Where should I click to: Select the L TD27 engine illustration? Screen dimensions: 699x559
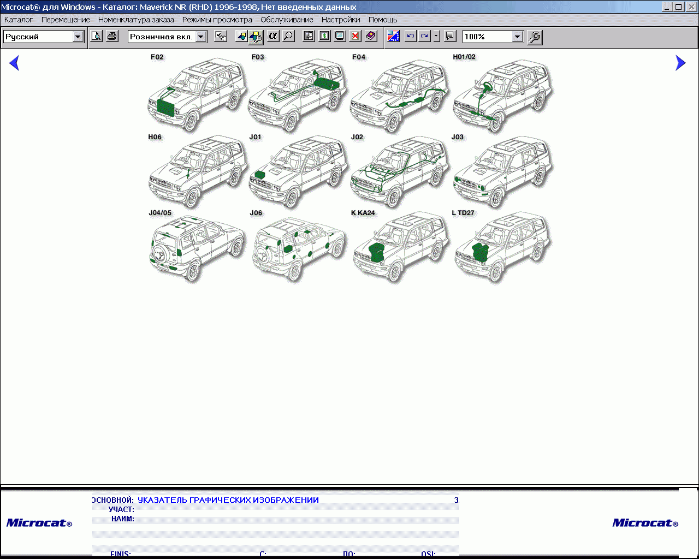point(502,246)
